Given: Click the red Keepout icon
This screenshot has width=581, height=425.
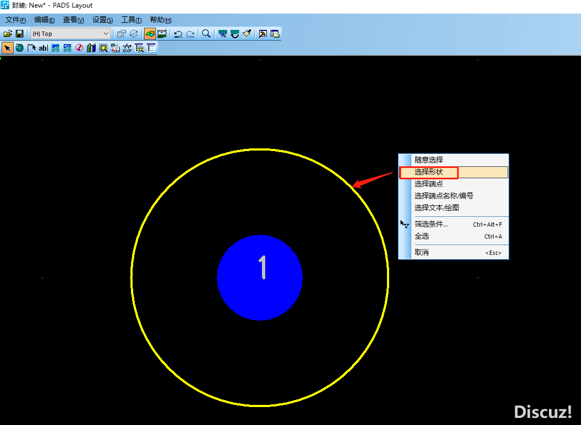Looking at the screenshot, I should pos(79,48).
